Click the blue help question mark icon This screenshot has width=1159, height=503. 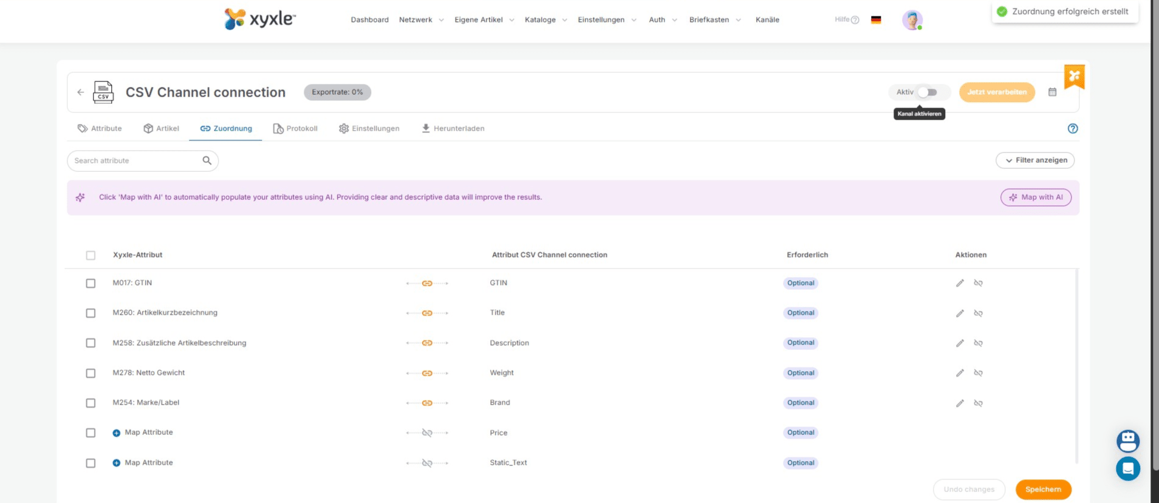1073,129
